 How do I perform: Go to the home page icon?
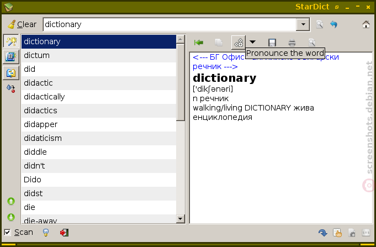point(366,24)
